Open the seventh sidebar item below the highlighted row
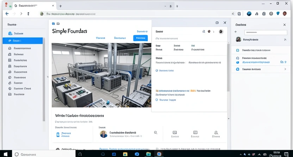Viewport: 293px width, 157px height. (15, 83)
